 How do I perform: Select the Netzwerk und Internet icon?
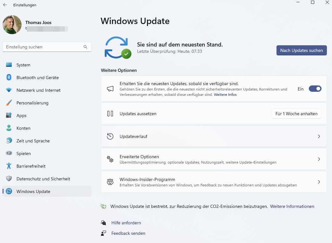point(8,90)
